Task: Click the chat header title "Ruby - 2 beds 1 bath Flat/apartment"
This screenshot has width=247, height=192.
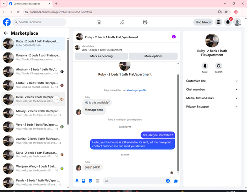Action: click(111, 37)
